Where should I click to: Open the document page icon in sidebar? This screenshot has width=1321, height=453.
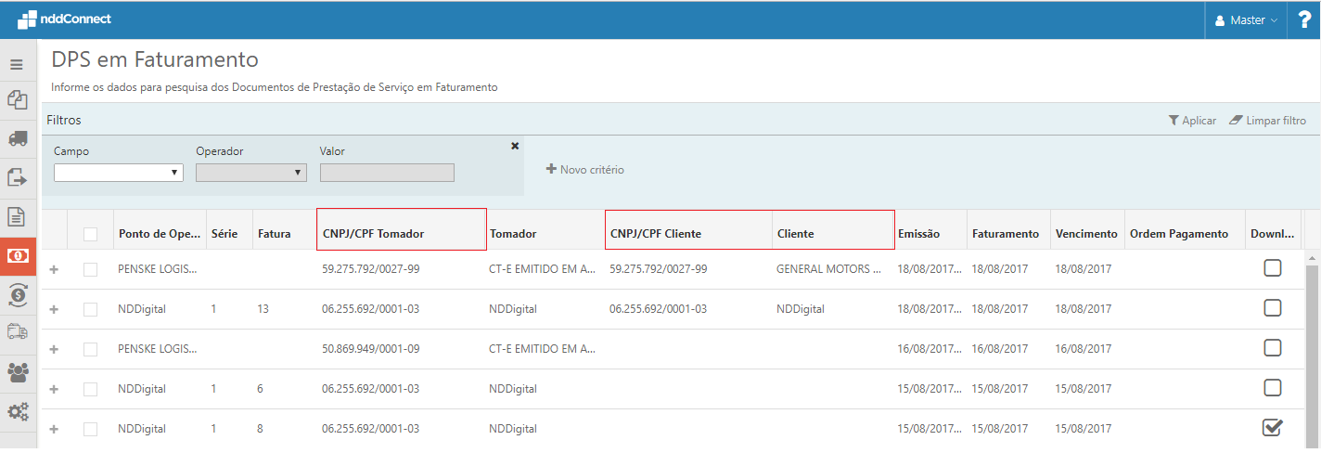17,217
